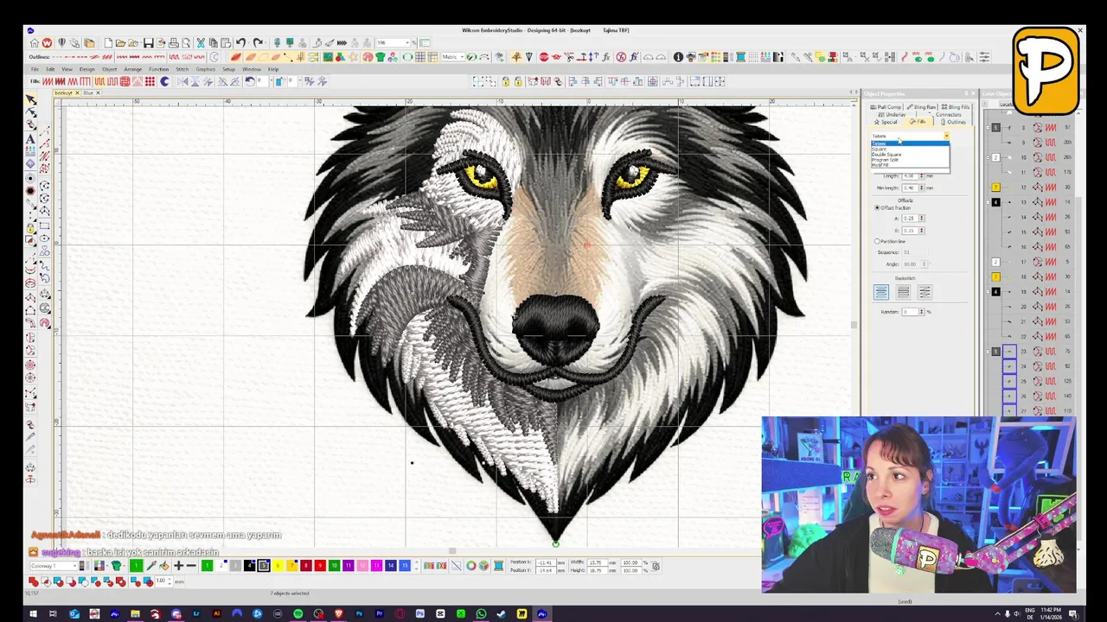Pick green color swatch 1 in palette

207,566
